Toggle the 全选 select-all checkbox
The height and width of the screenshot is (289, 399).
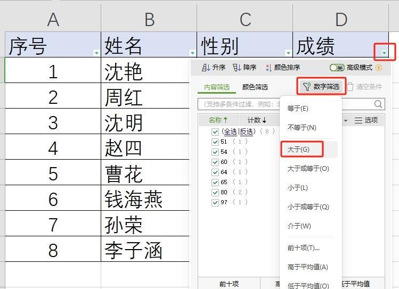point(215,131)
